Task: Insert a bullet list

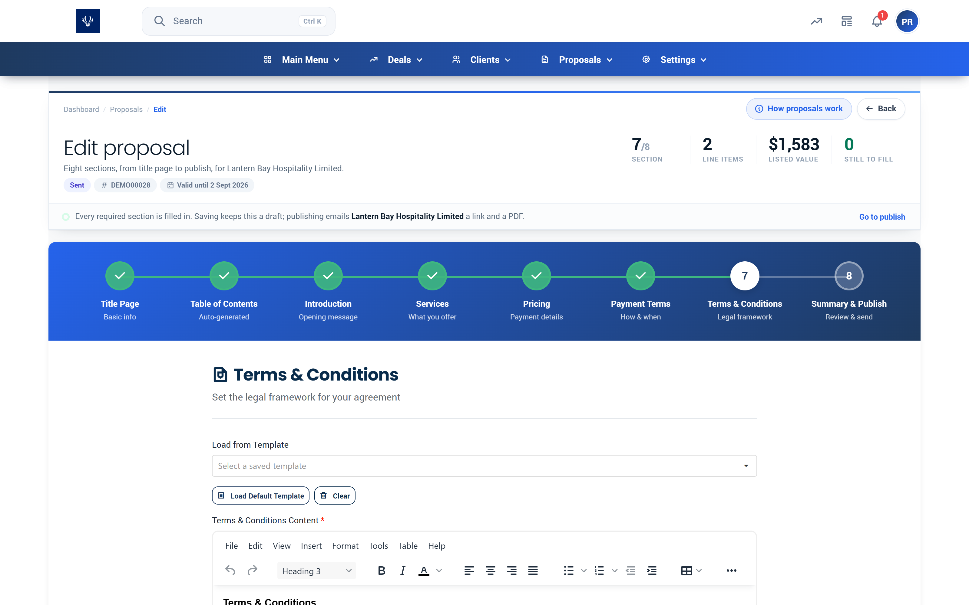Action: point(569,571)
